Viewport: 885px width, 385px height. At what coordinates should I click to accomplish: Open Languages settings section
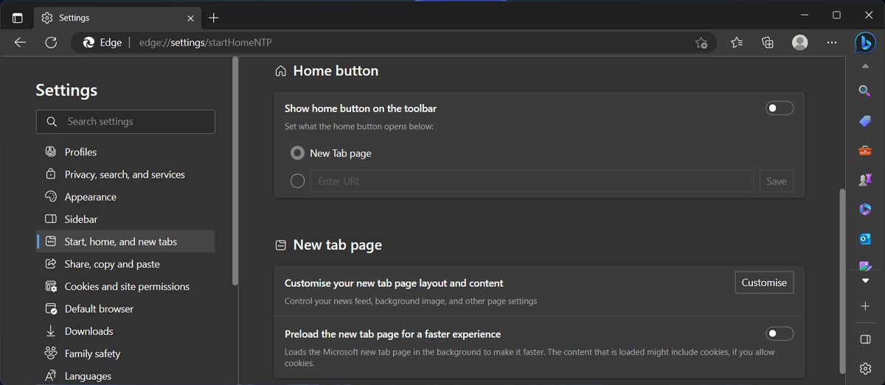(x=125, y=375)
